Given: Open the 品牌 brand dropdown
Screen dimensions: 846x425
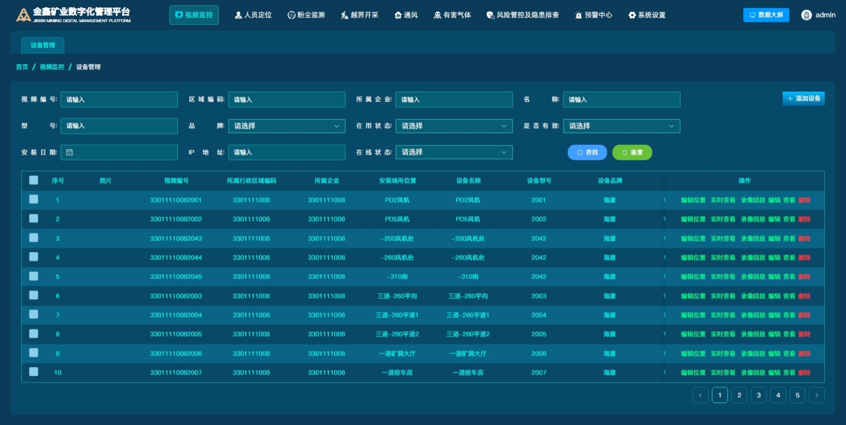Looking at the screenshot, I should click(286, 126).
